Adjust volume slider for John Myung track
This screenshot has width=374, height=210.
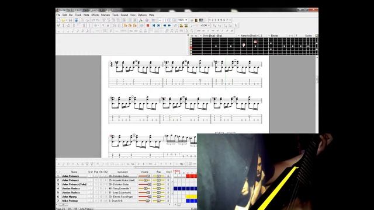[144, 197]
